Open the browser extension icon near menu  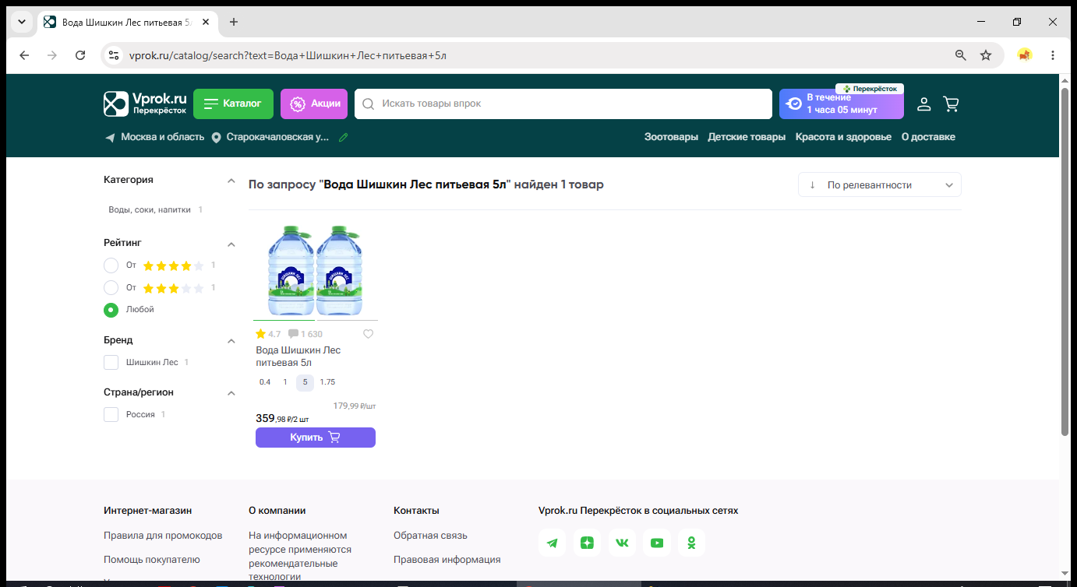1025,55
